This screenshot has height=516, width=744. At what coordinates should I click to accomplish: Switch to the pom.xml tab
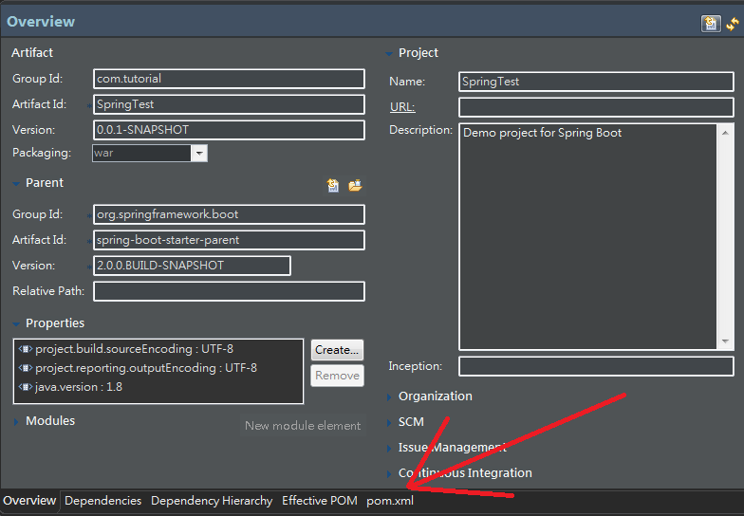(390, 501)
